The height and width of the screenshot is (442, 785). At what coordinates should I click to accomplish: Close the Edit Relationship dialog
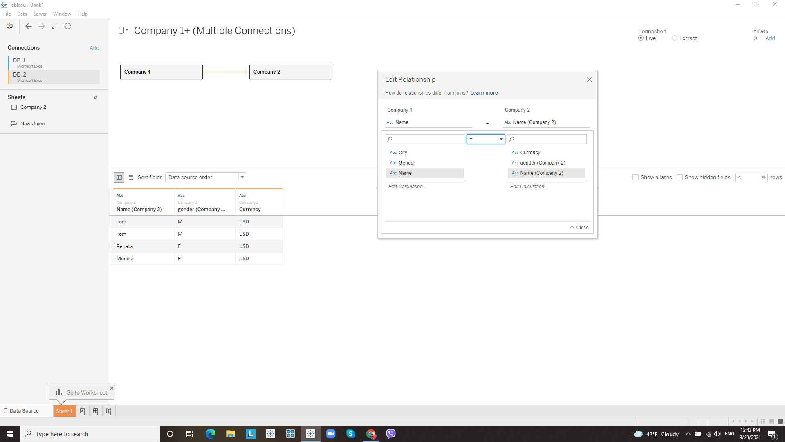click(589, 80)
